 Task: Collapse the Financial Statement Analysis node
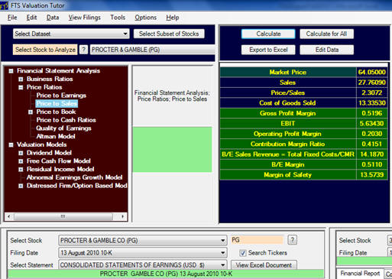(11, 71)
